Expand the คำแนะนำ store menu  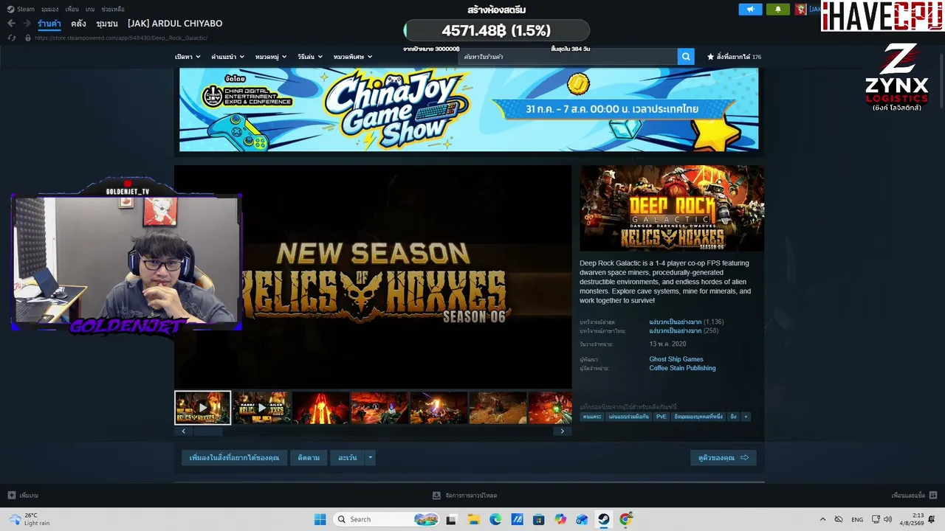[x=227, y=57]
